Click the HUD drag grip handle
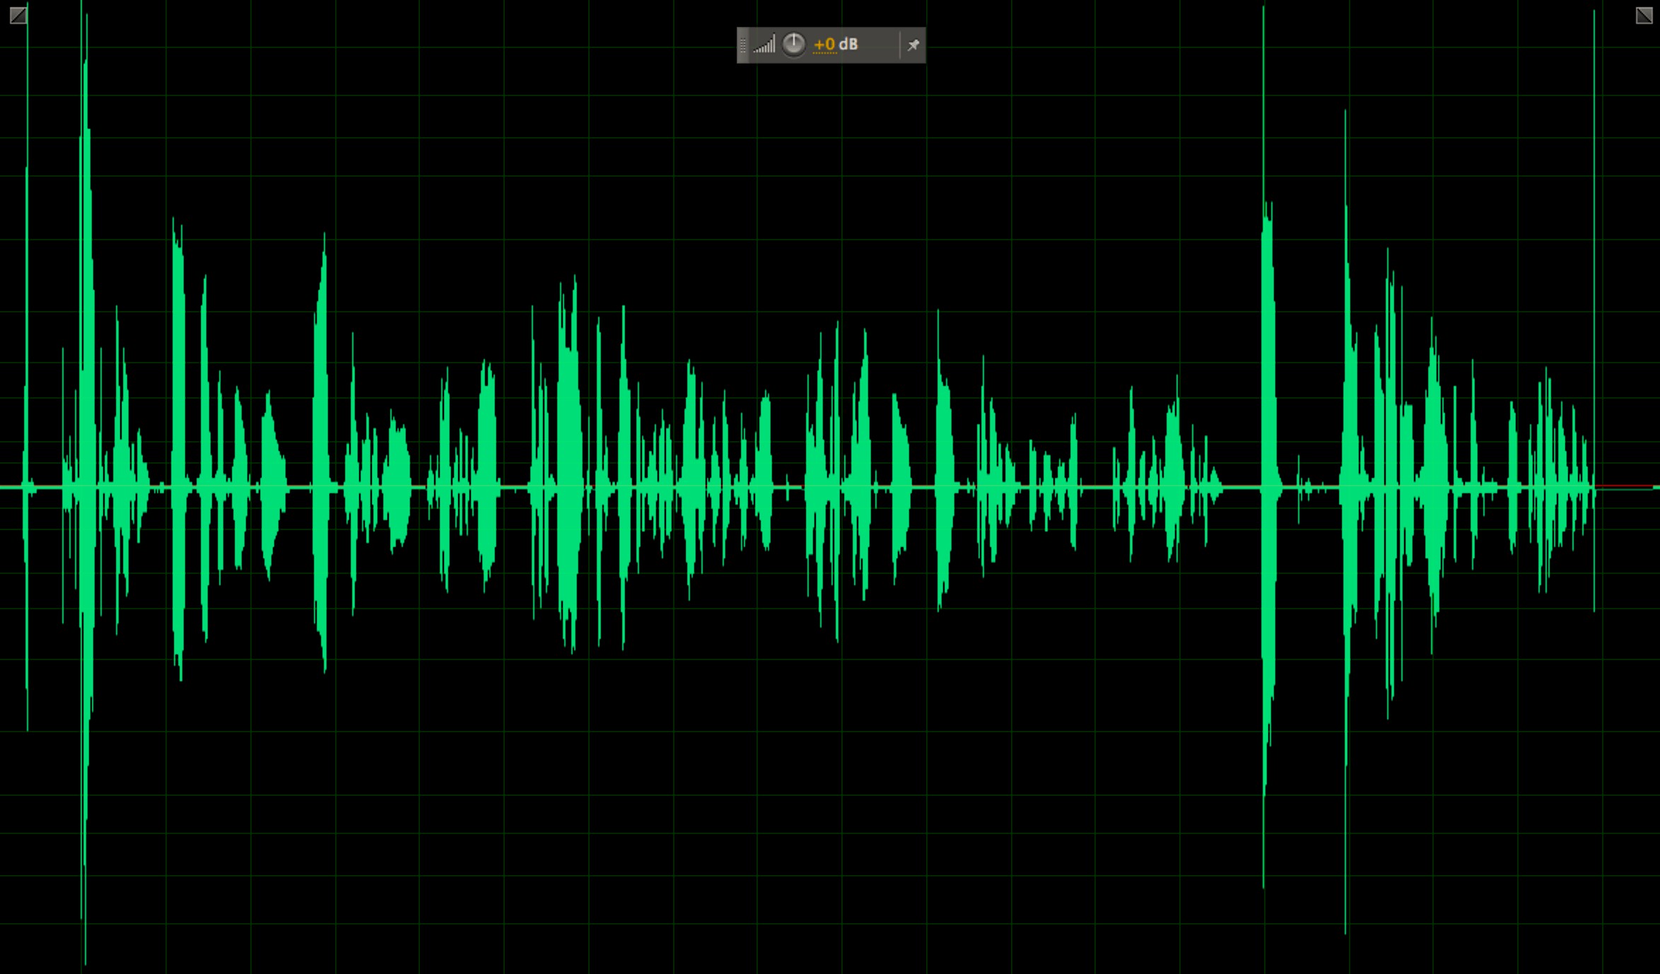1660x974 pixels. [743, 44]
